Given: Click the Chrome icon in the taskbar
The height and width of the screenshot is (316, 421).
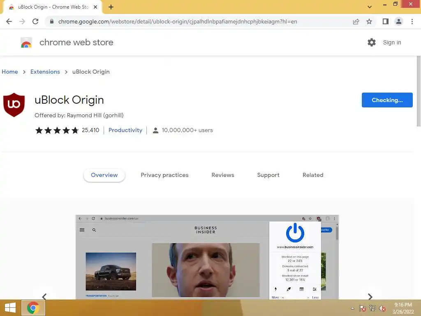Looking at the screenshot, I should [x=33, y=308].
